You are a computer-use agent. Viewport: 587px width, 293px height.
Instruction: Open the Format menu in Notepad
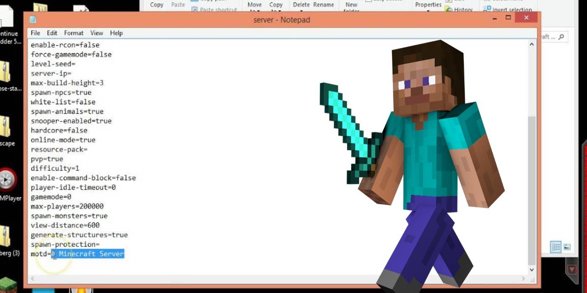[x=74, y=33]
